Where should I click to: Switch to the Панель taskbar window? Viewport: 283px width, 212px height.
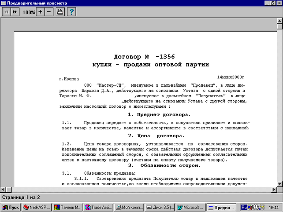pos(68,207)
